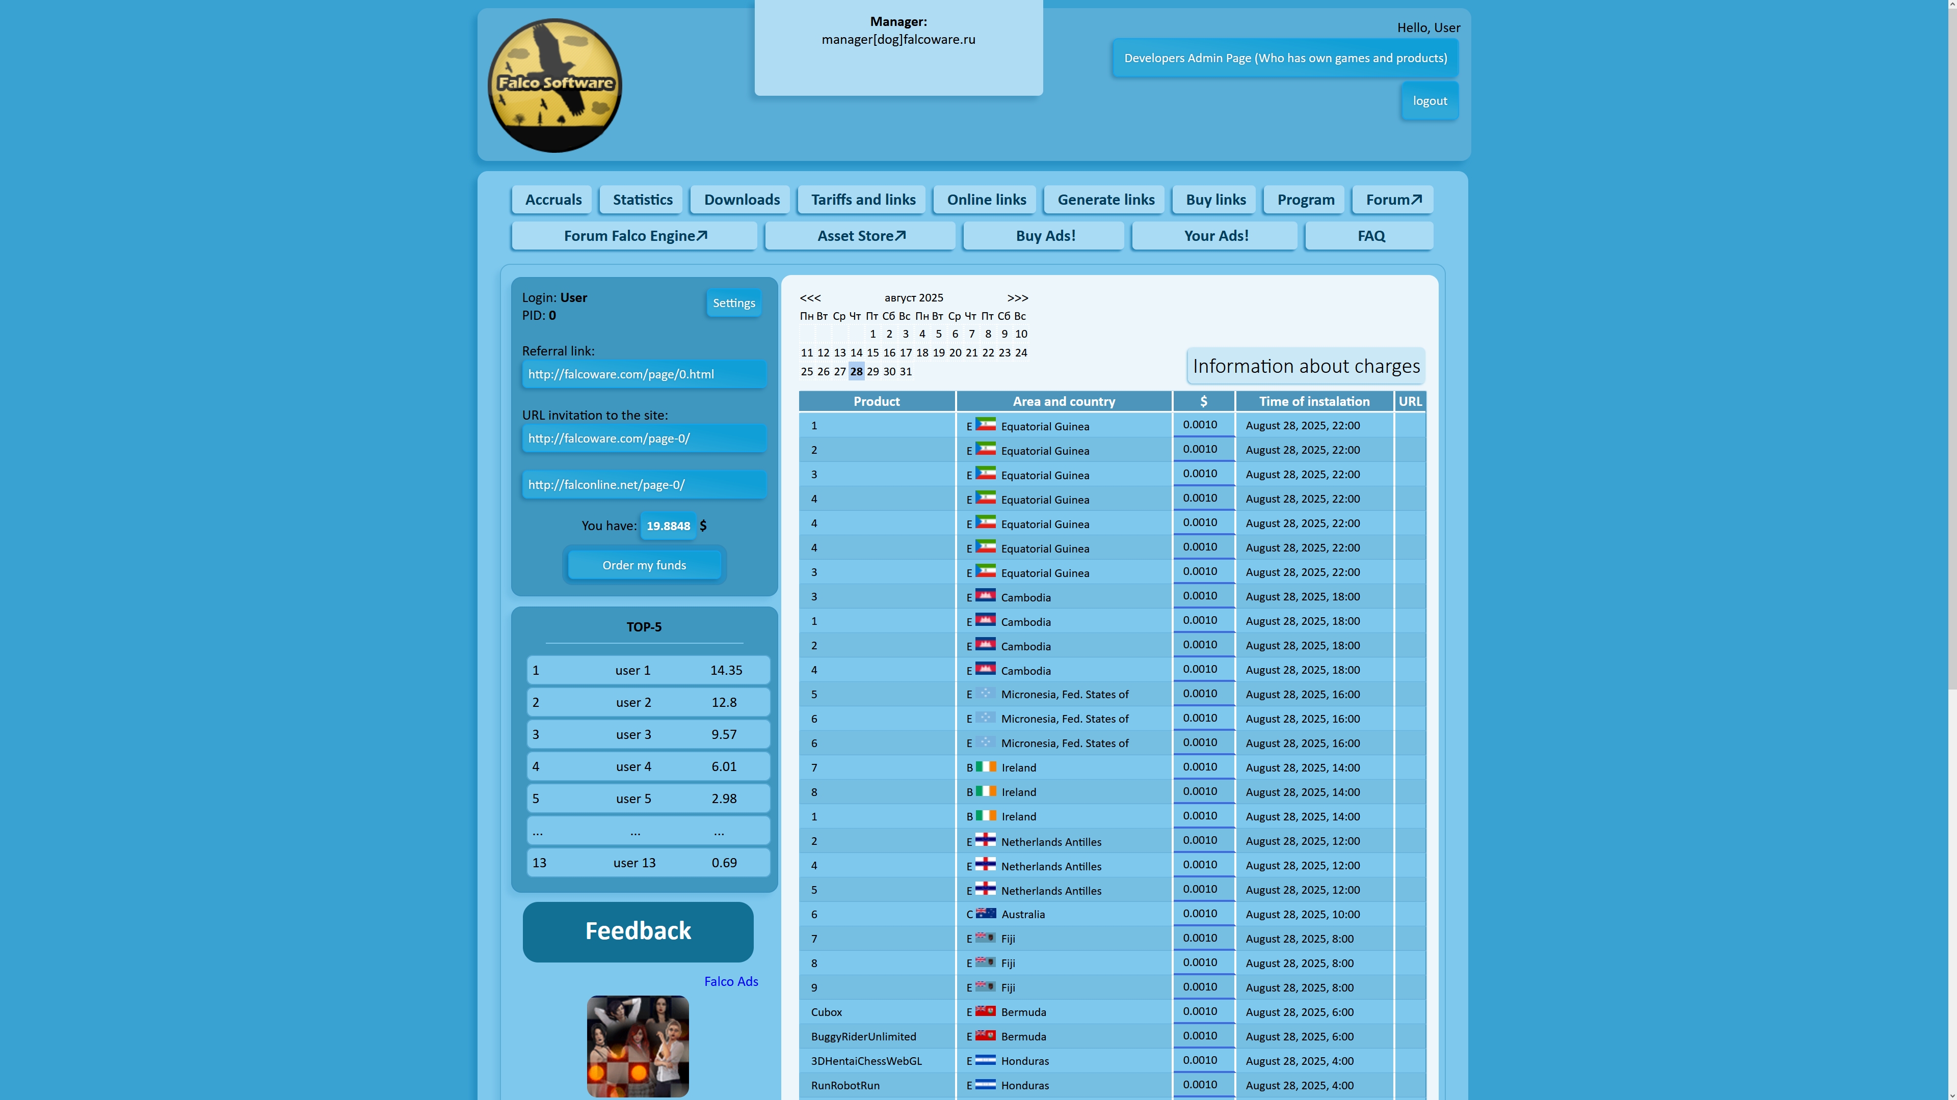The image size is (1957, 1100).
Task: Go to next month with >>> arrow
Action: (1017, 297)
